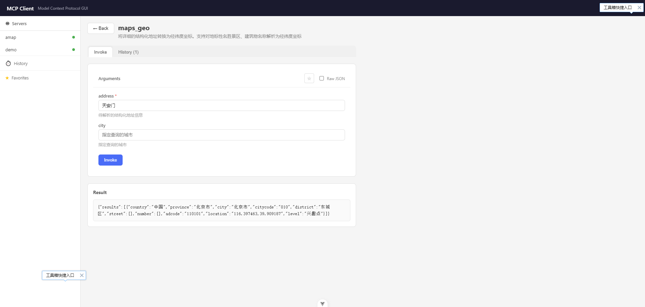Click the 待解析的结构化地址信息 hint text

click(121, 115)
